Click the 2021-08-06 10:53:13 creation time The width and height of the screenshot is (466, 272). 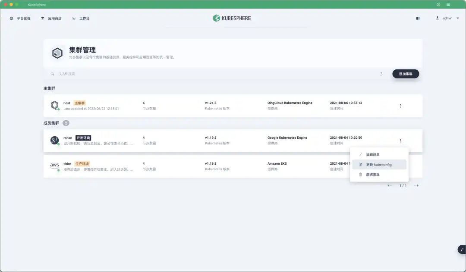pyautogui.click(x=346, y=103)
